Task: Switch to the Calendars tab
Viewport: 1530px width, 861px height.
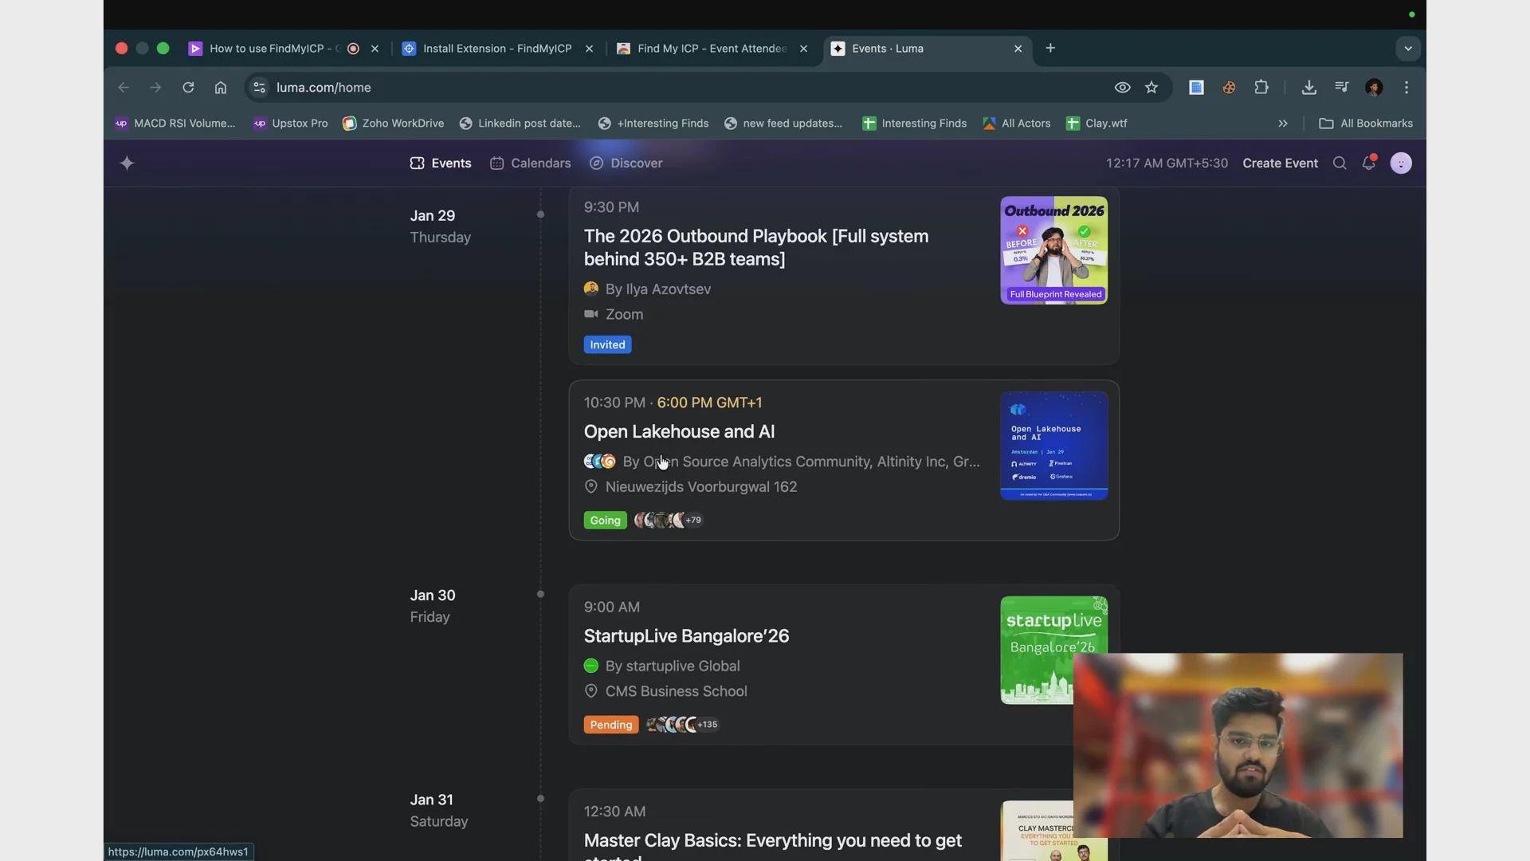Action: tap(531, 163)
